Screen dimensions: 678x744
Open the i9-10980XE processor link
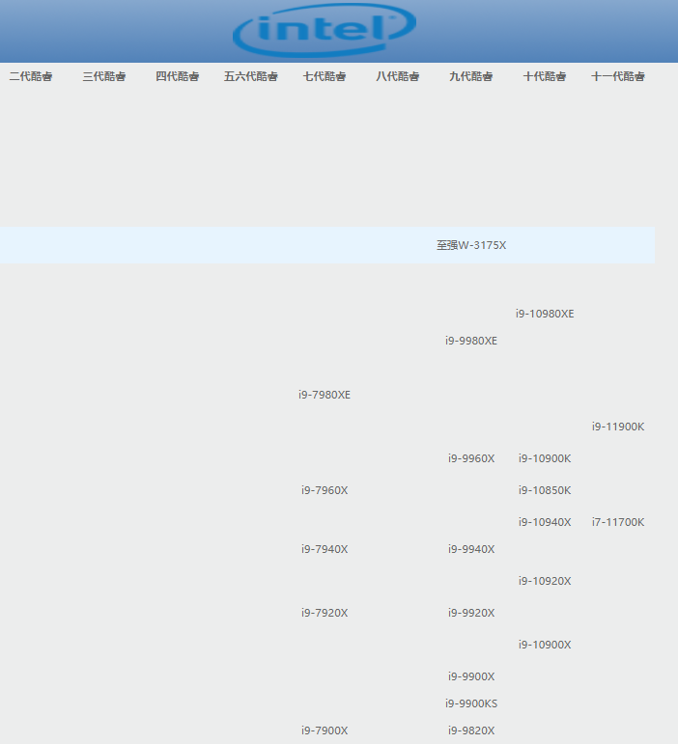click(545, 314)
